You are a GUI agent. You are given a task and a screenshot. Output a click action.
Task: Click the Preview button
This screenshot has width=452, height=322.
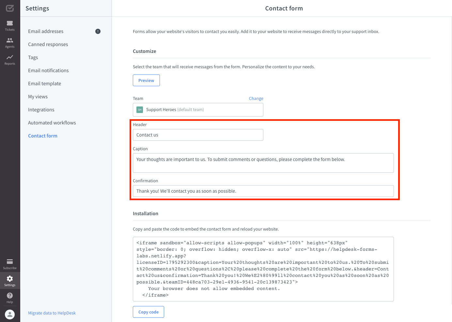coord(146,80)
